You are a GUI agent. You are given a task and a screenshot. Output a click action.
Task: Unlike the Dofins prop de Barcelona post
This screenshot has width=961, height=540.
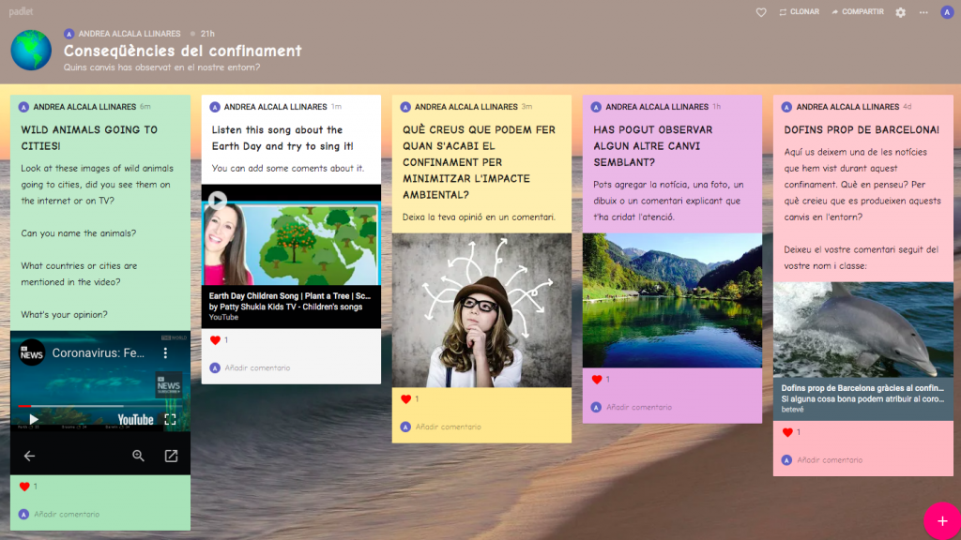pos(787,432)
